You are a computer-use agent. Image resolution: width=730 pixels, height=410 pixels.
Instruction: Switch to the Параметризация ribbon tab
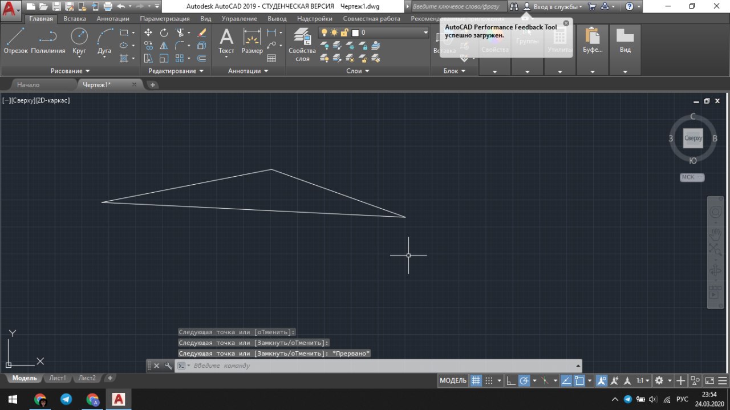(x=165, y=19)
